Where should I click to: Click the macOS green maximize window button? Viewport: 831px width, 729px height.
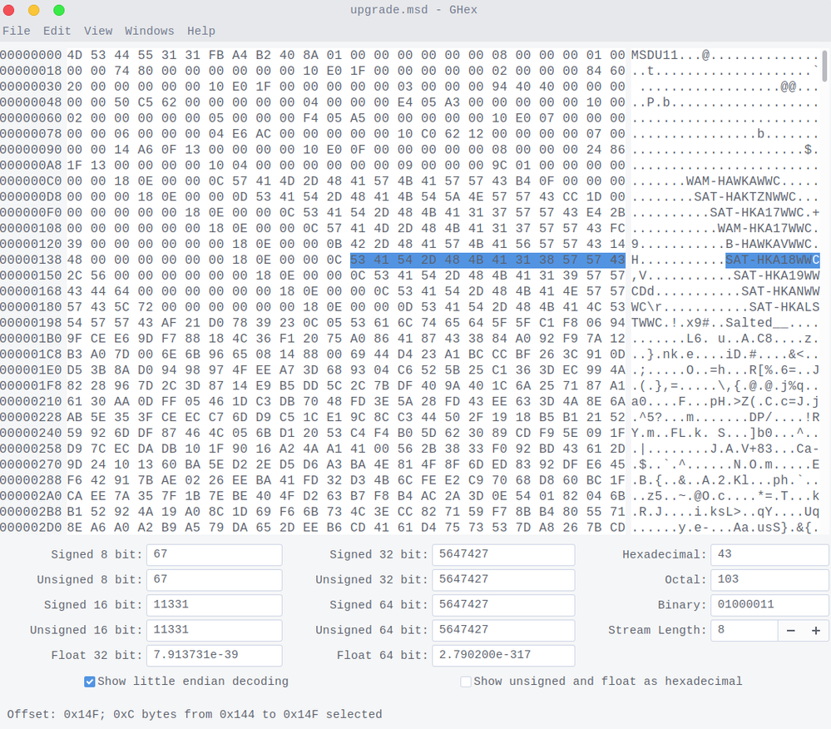59,10
